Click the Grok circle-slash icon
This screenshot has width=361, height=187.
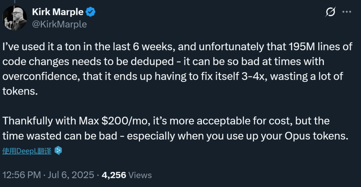coord(331,13)
